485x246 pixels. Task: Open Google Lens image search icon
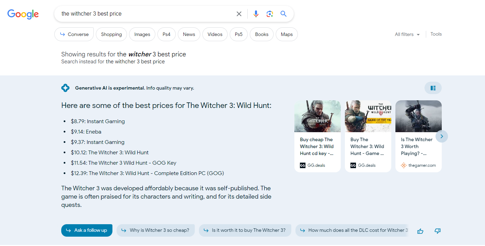tap(270, 14)
